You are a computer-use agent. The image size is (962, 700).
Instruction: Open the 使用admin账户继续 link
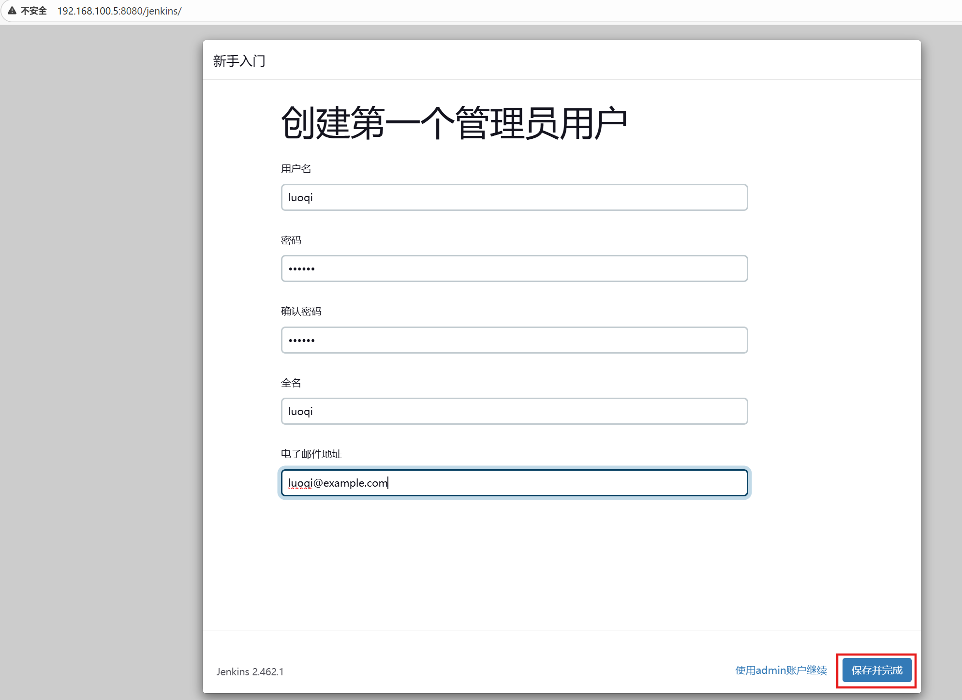point(781,670)
